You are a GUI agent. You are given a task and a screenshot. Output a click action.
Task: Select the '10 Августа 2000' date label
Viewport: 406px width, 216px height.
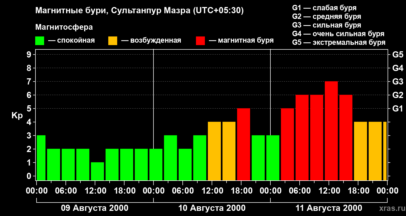point(212,208)
